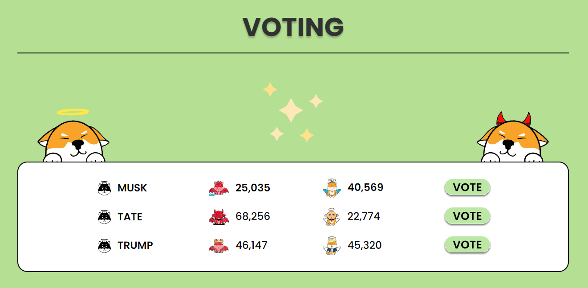Vote for TRUMP
This screenshot has width=588, height=288.
point(467,245)
